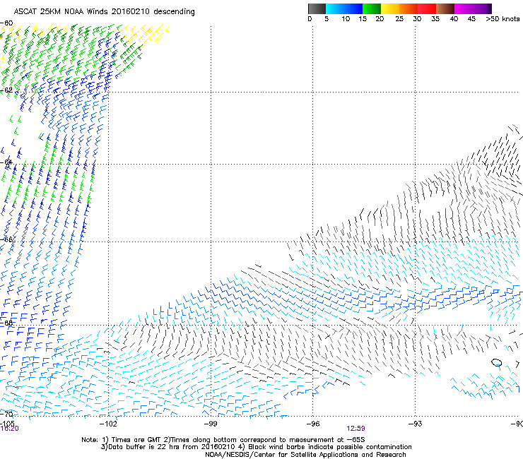Click the purple '16:20' time stamp
Viewport: 523px width, 459px height.
pyautogui.click(x=9, y=429)
